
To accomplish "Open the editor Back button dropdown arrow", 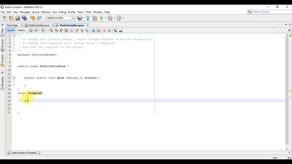I will (39, 31).
